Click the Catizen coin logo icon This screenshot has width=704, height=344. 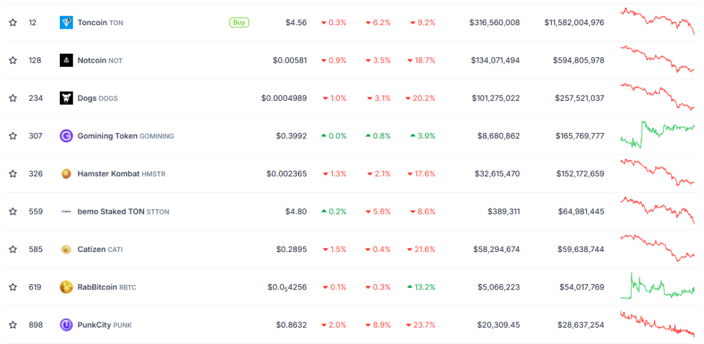(x=66, y=249)
